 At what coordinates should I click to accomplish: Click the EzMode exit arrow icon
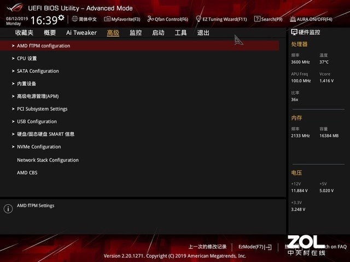point(269,247)
